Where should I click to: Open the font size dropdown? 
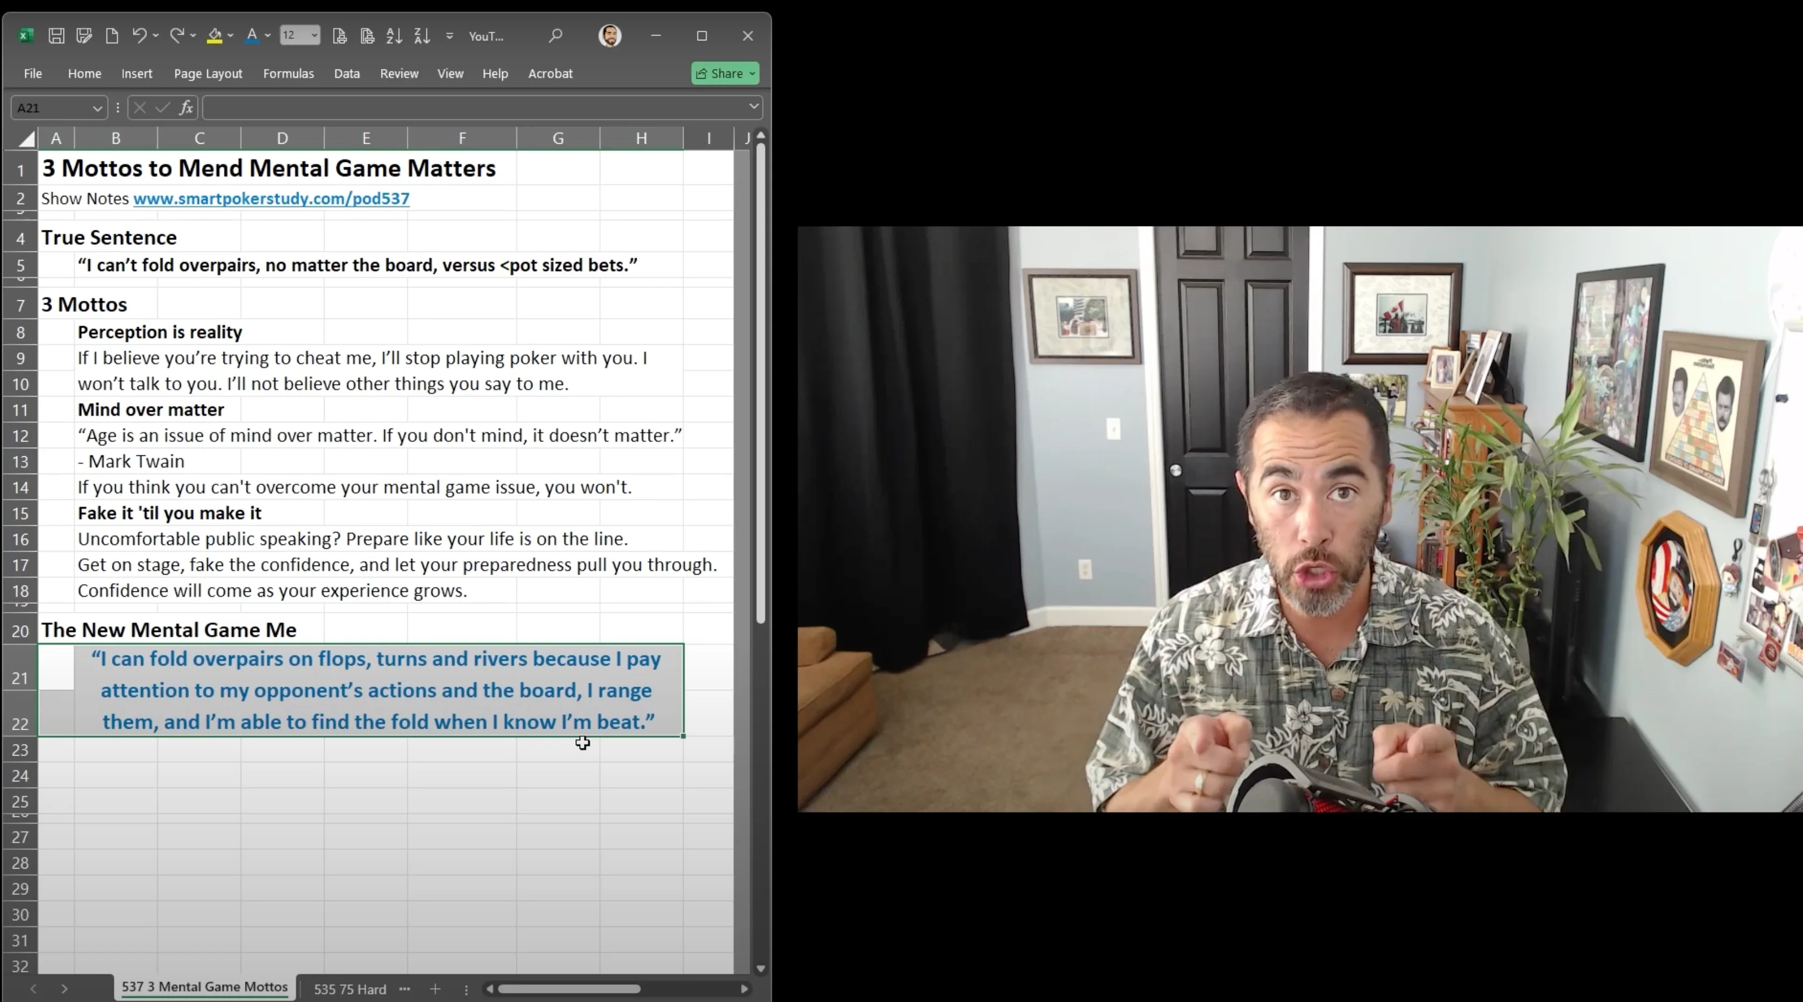click(314, 36)
